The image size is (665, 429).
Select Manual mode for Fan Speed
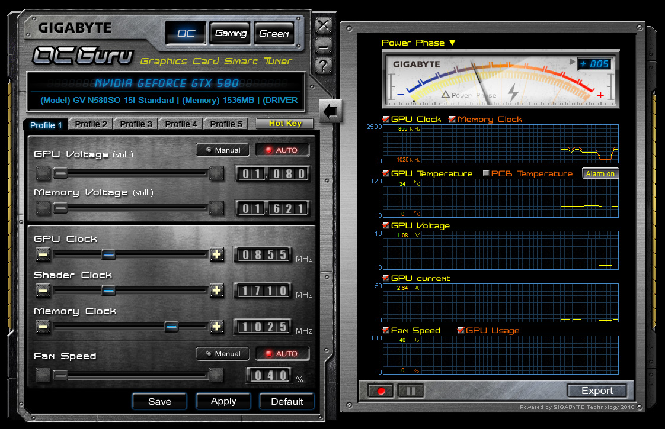(x=223, y=354)
